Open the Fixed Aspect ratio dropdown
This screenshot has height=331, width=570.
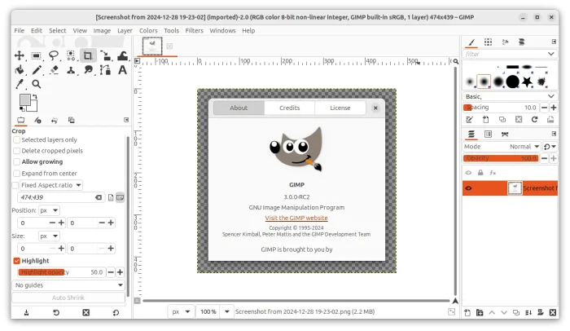point(50,185)
